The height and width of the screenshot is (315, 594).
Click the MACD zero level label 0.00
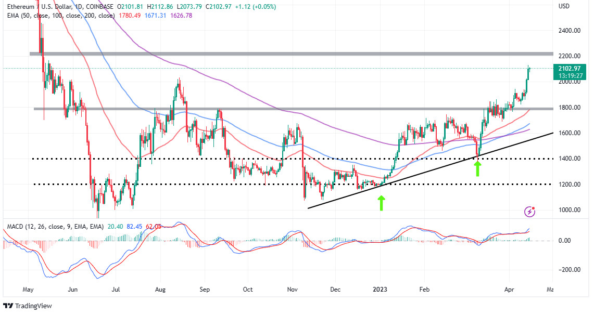564,241
